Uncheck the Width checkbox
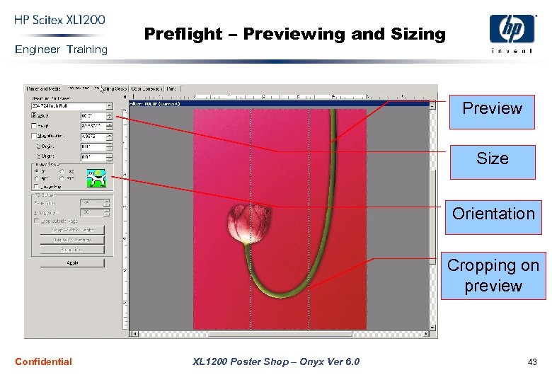 (x=34, y=115)
